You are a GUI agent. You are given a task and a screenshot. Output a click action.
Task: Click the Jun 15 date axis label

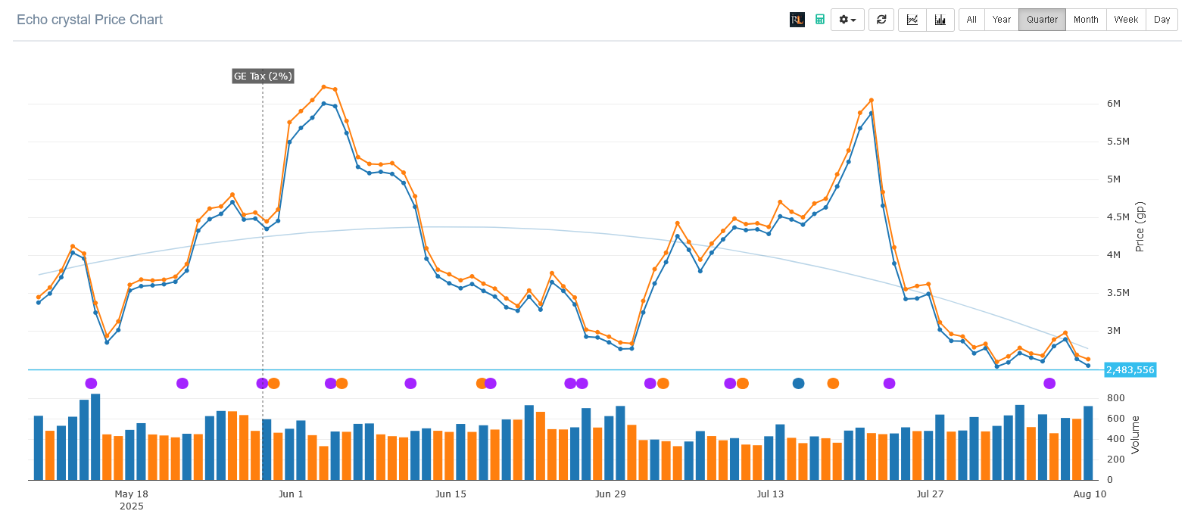tap(451, 494)
